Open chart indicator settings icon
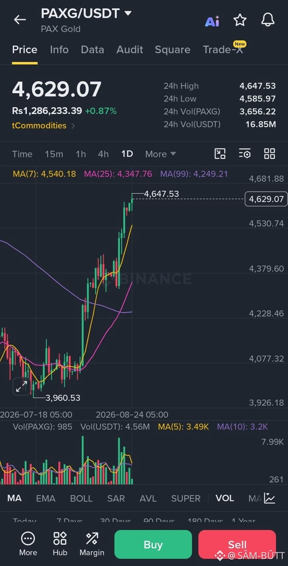Image resolution: width=288 pixels, height=566 pixels. [245, 154]
